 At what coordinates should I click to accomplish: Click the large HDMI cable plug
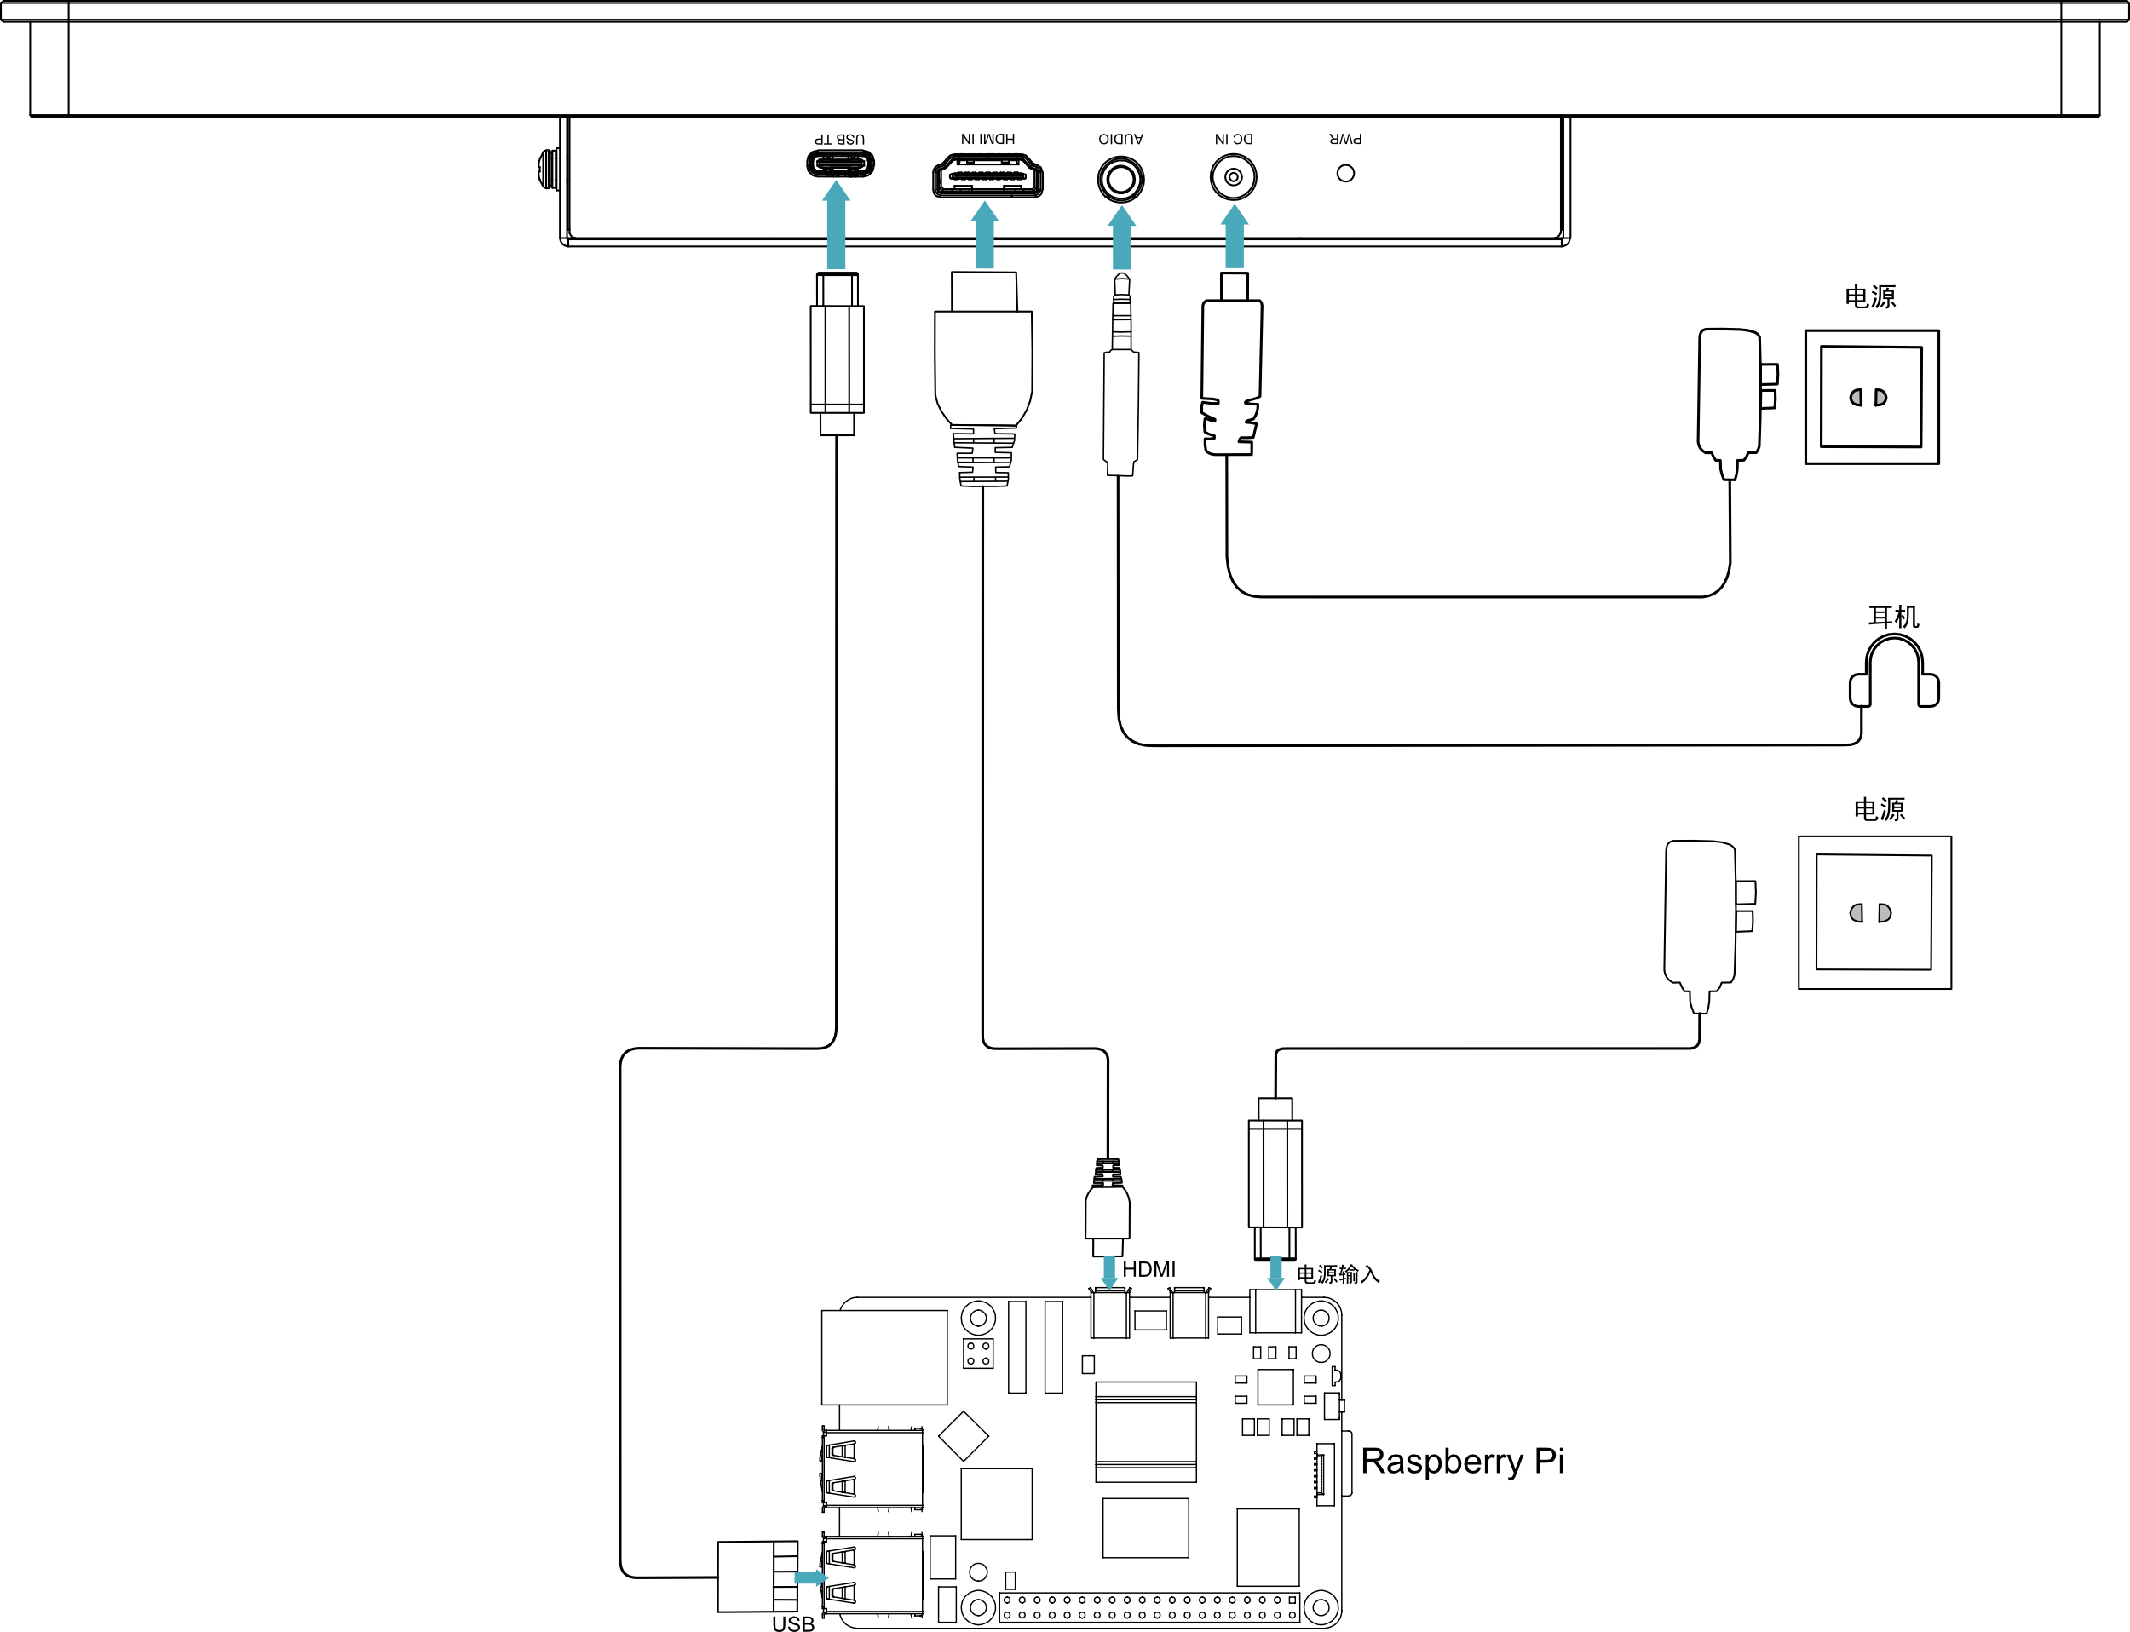click(x=983, y=379)
